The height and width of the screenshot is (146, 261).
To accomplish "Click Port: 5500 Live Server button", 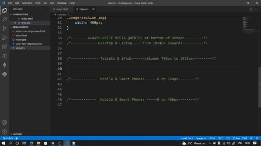I will tap(240, 138).
